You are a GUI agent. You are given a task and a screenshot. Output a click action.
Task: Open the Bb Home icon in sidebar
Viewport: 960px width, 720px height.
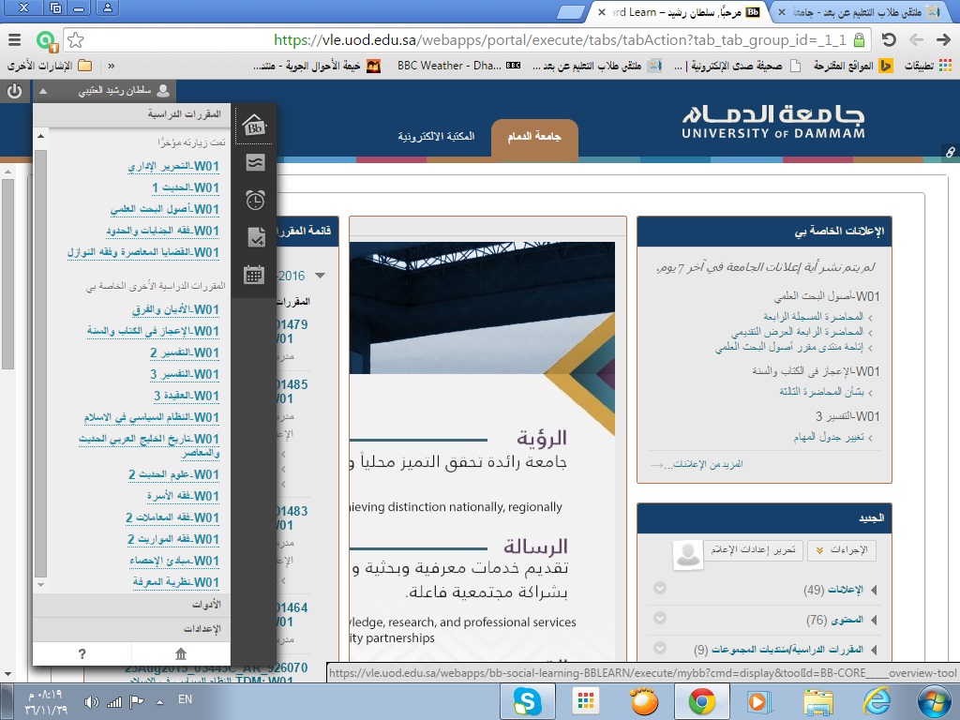click(254, 125)
